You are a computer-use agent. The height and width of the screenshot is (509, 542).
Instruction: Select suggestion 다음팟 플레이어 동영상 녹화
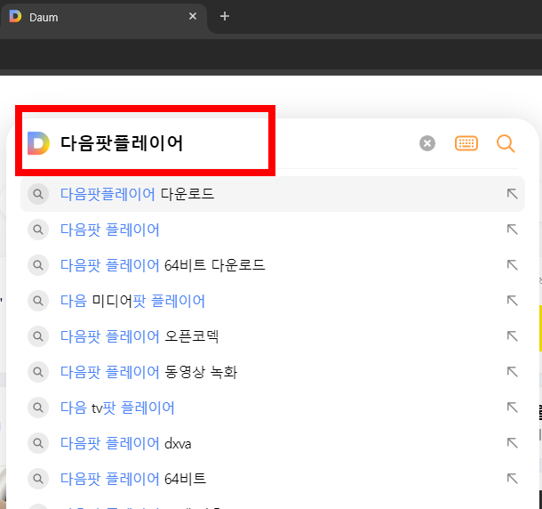coord(273,372)
